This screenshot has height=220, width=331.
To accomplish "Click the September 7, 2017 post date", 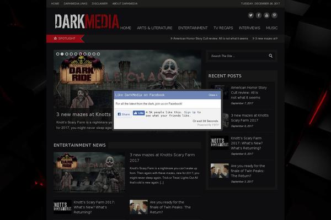I will 242,103.
